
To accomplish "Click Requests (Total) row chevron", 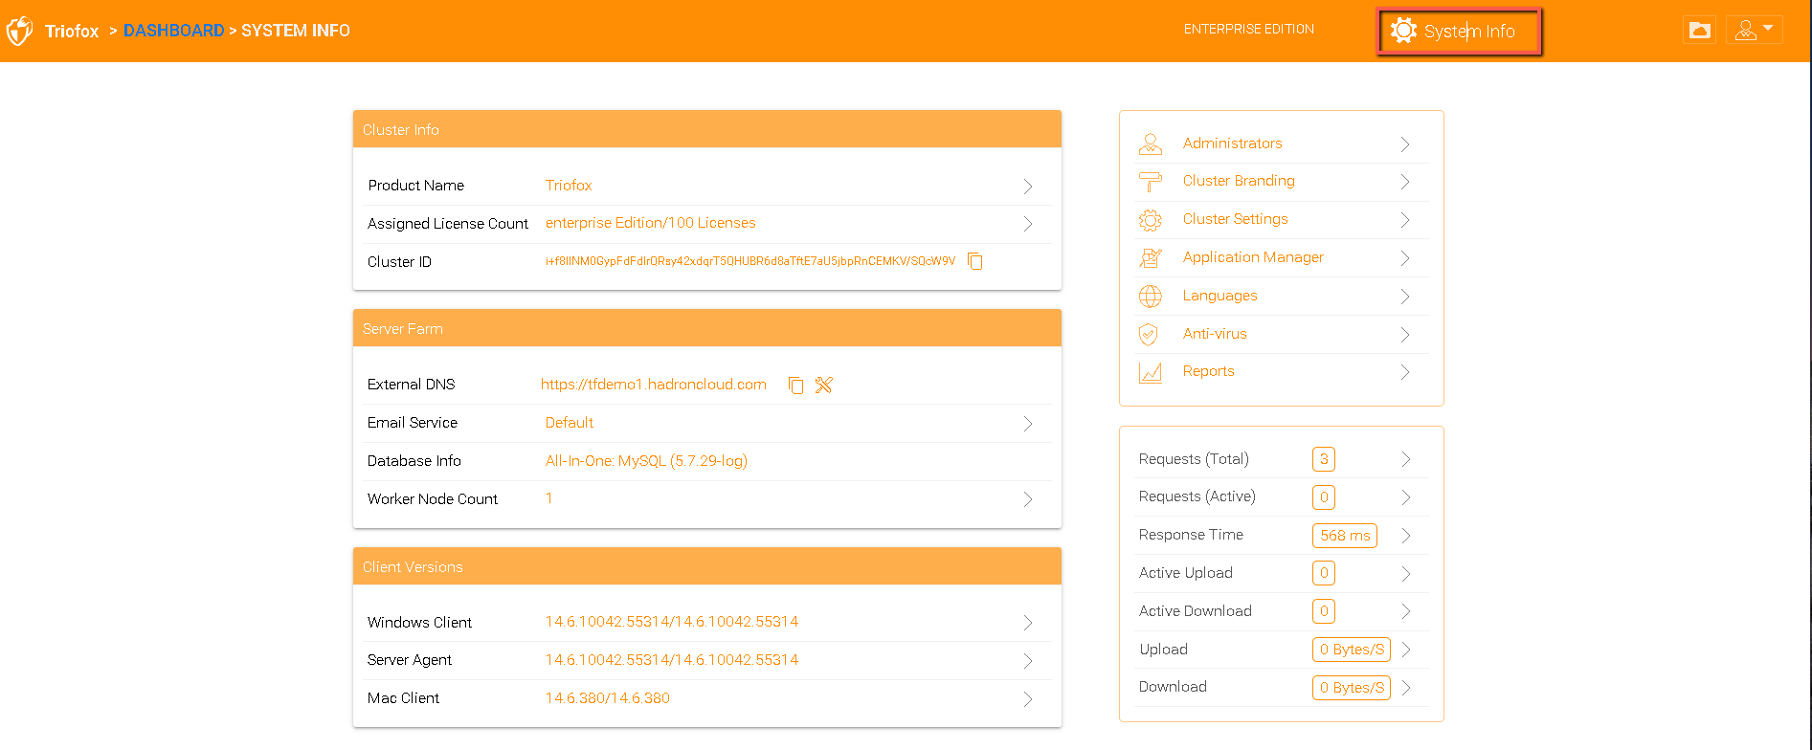I will (x=1406, y=459).
